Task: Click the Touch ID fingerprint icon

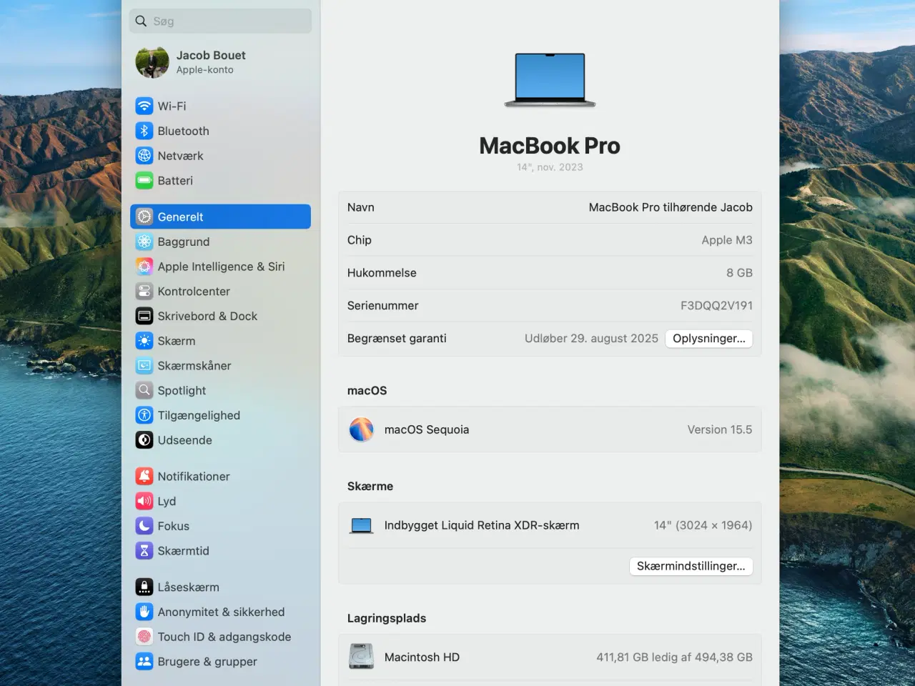Action: (x=144, y=637)
